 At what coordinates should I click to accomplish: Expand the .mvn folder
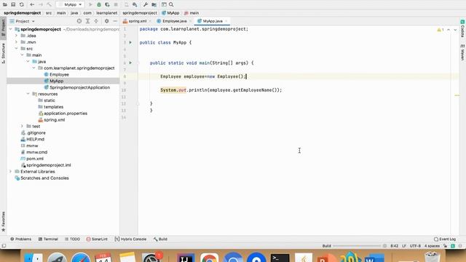pos(17,42)
